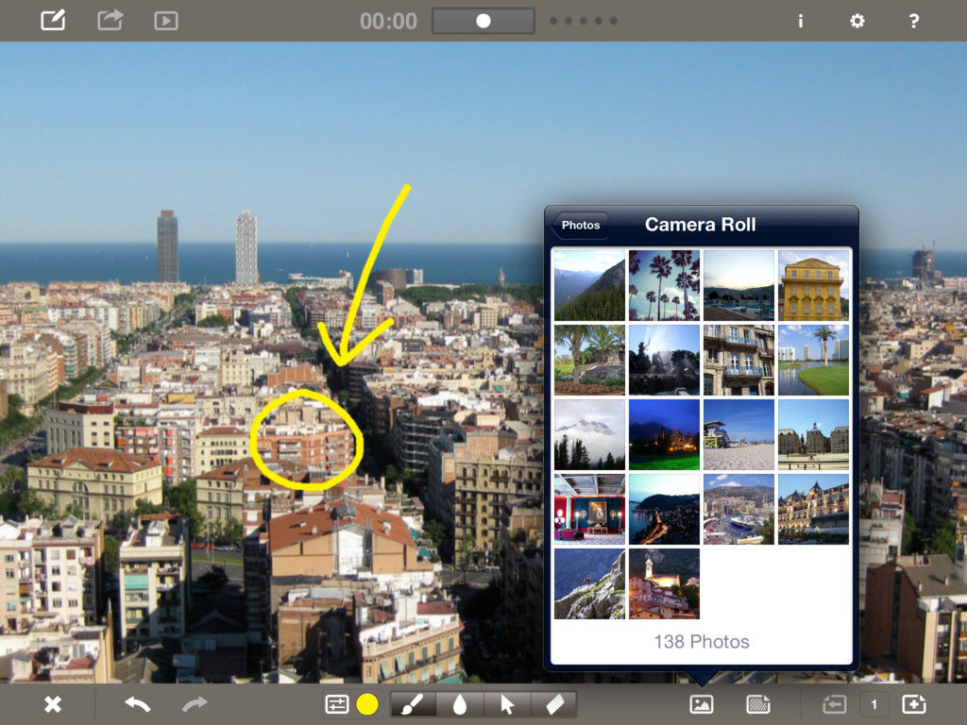Select the hillside village at dusk photo

pos(664,583)
